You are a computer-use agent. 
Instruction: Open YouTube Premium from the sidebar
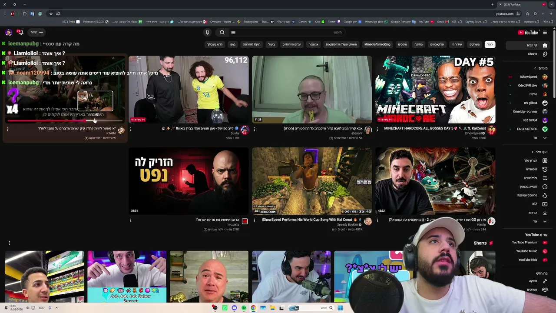[x=529, y=242]
